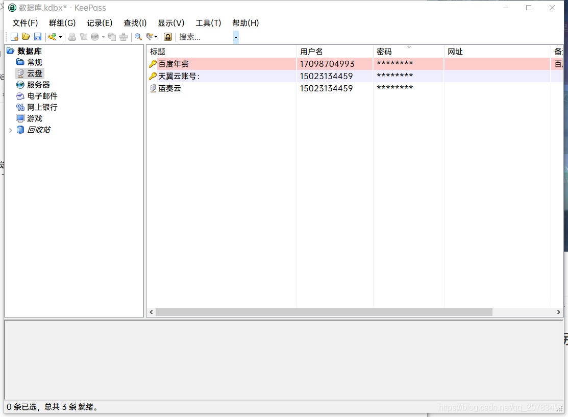This screenshot has width=568, height=417.
Task: Open the Add Entry dropdown arrow
Action: pos(60,37)
